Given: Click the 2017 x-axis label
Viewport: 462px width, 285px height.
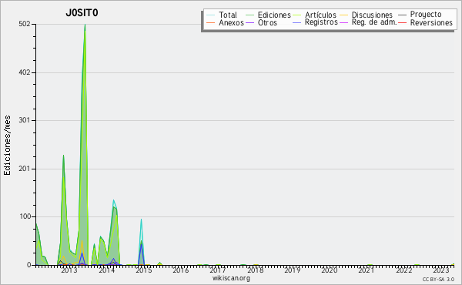Looking at the screenshot, I should click(218, 270).
